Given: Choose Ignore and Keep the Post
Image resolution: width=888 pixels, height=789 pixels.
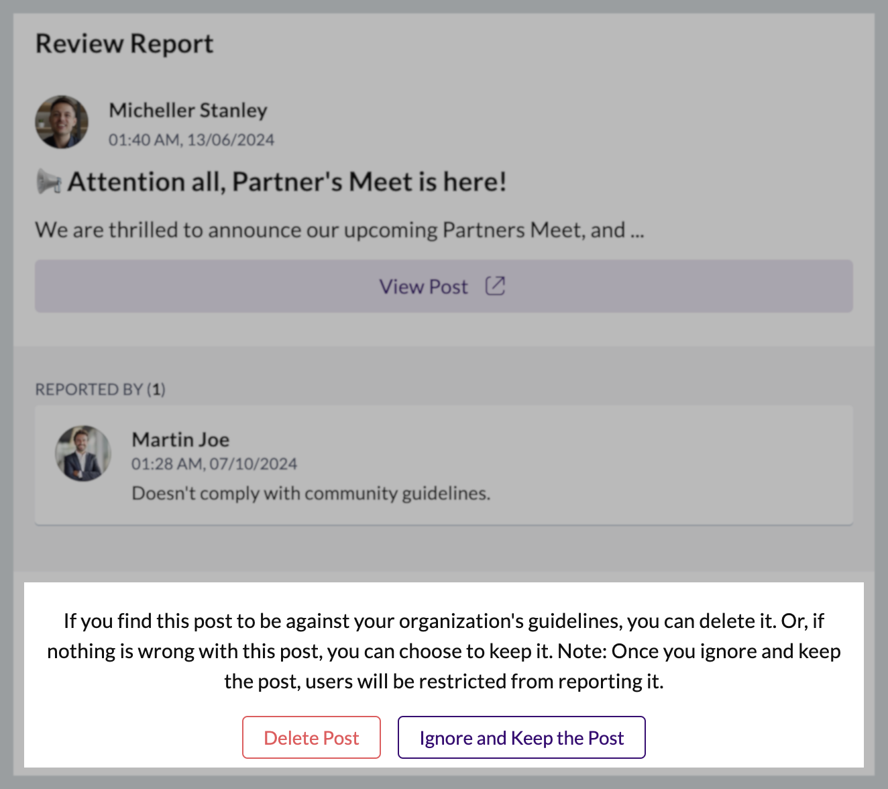Looking at the screenshot, I should (x=521, y=737).
